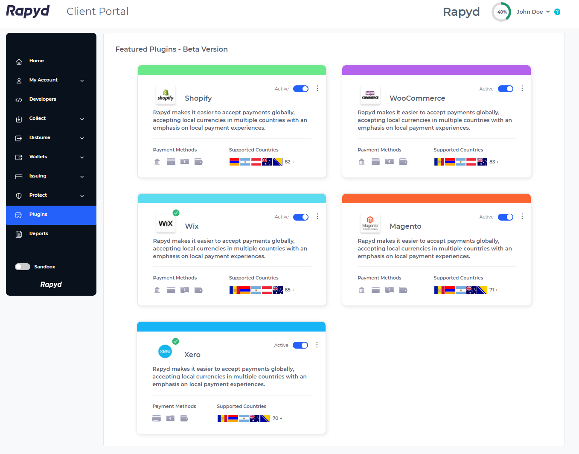Toggle the Magento Active switch
The height and width of the screenshot is (454, 579).
[x=506, y=217]
